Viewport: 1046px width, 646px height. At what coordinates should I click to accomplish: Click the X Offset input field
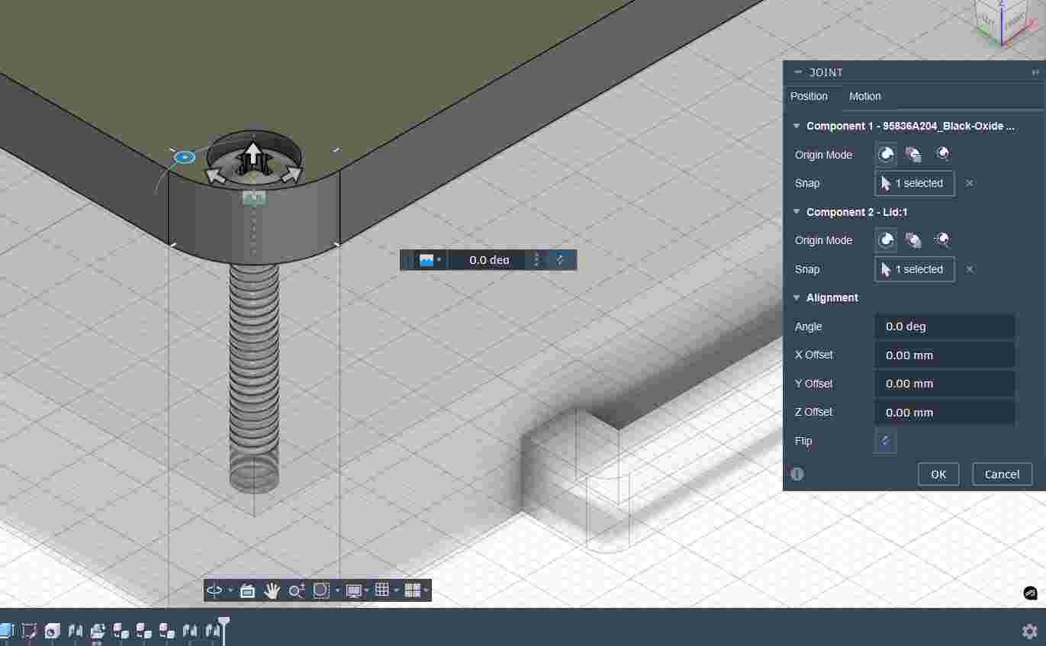(x=945, y=355)
